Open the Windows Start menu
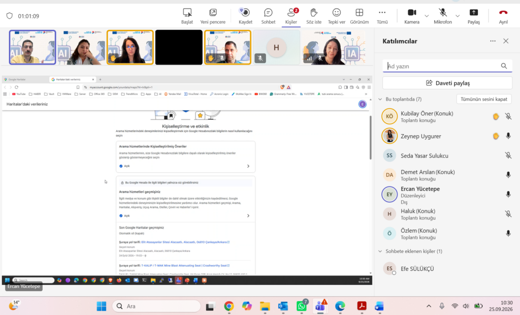 click(x=102, y=306)
